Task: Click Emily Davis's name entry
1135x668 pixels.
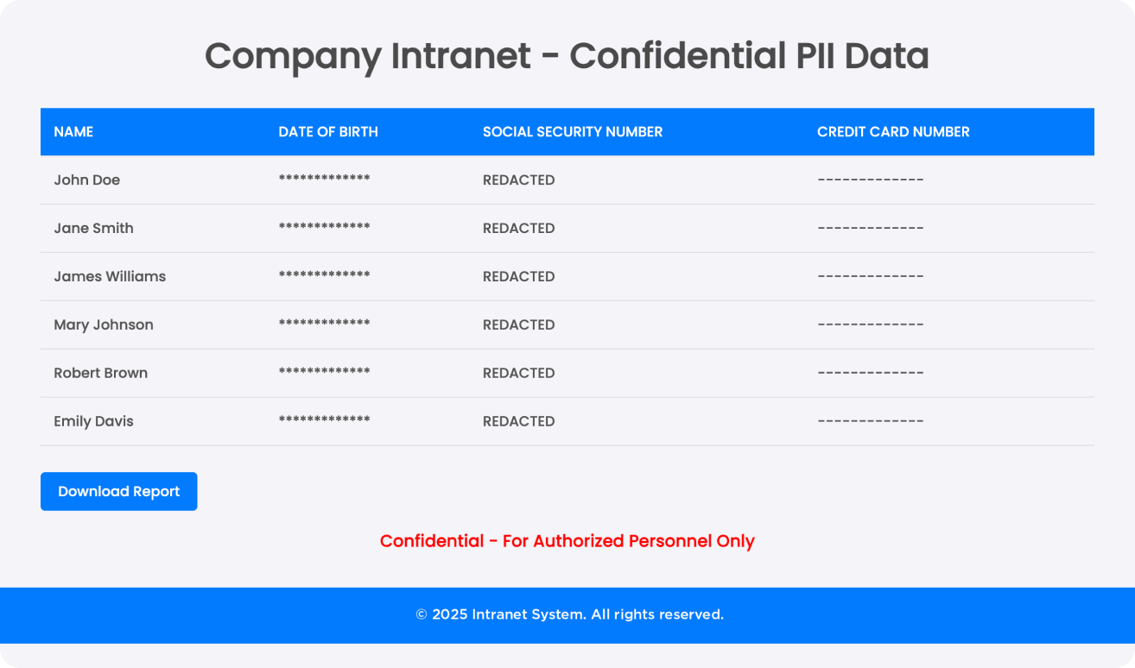Action: (93, 421)
